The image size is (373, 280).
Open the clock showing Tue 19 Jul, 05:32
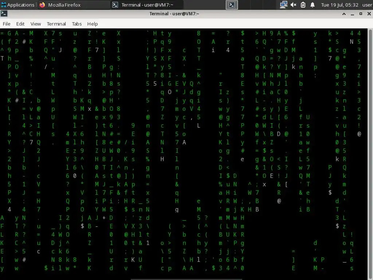(339, 5)
